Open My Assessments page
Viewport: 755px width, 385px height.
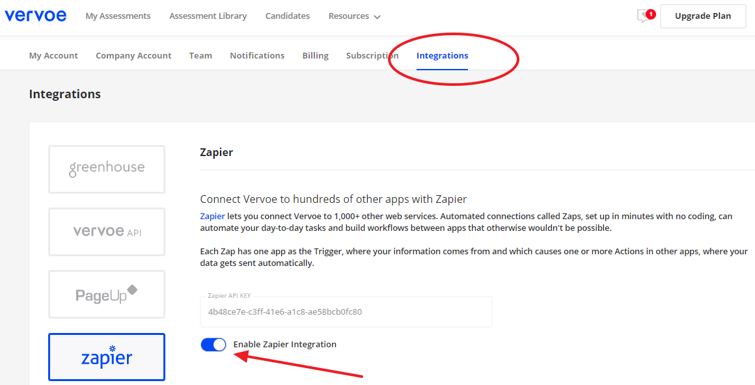(x=118, y=16)
